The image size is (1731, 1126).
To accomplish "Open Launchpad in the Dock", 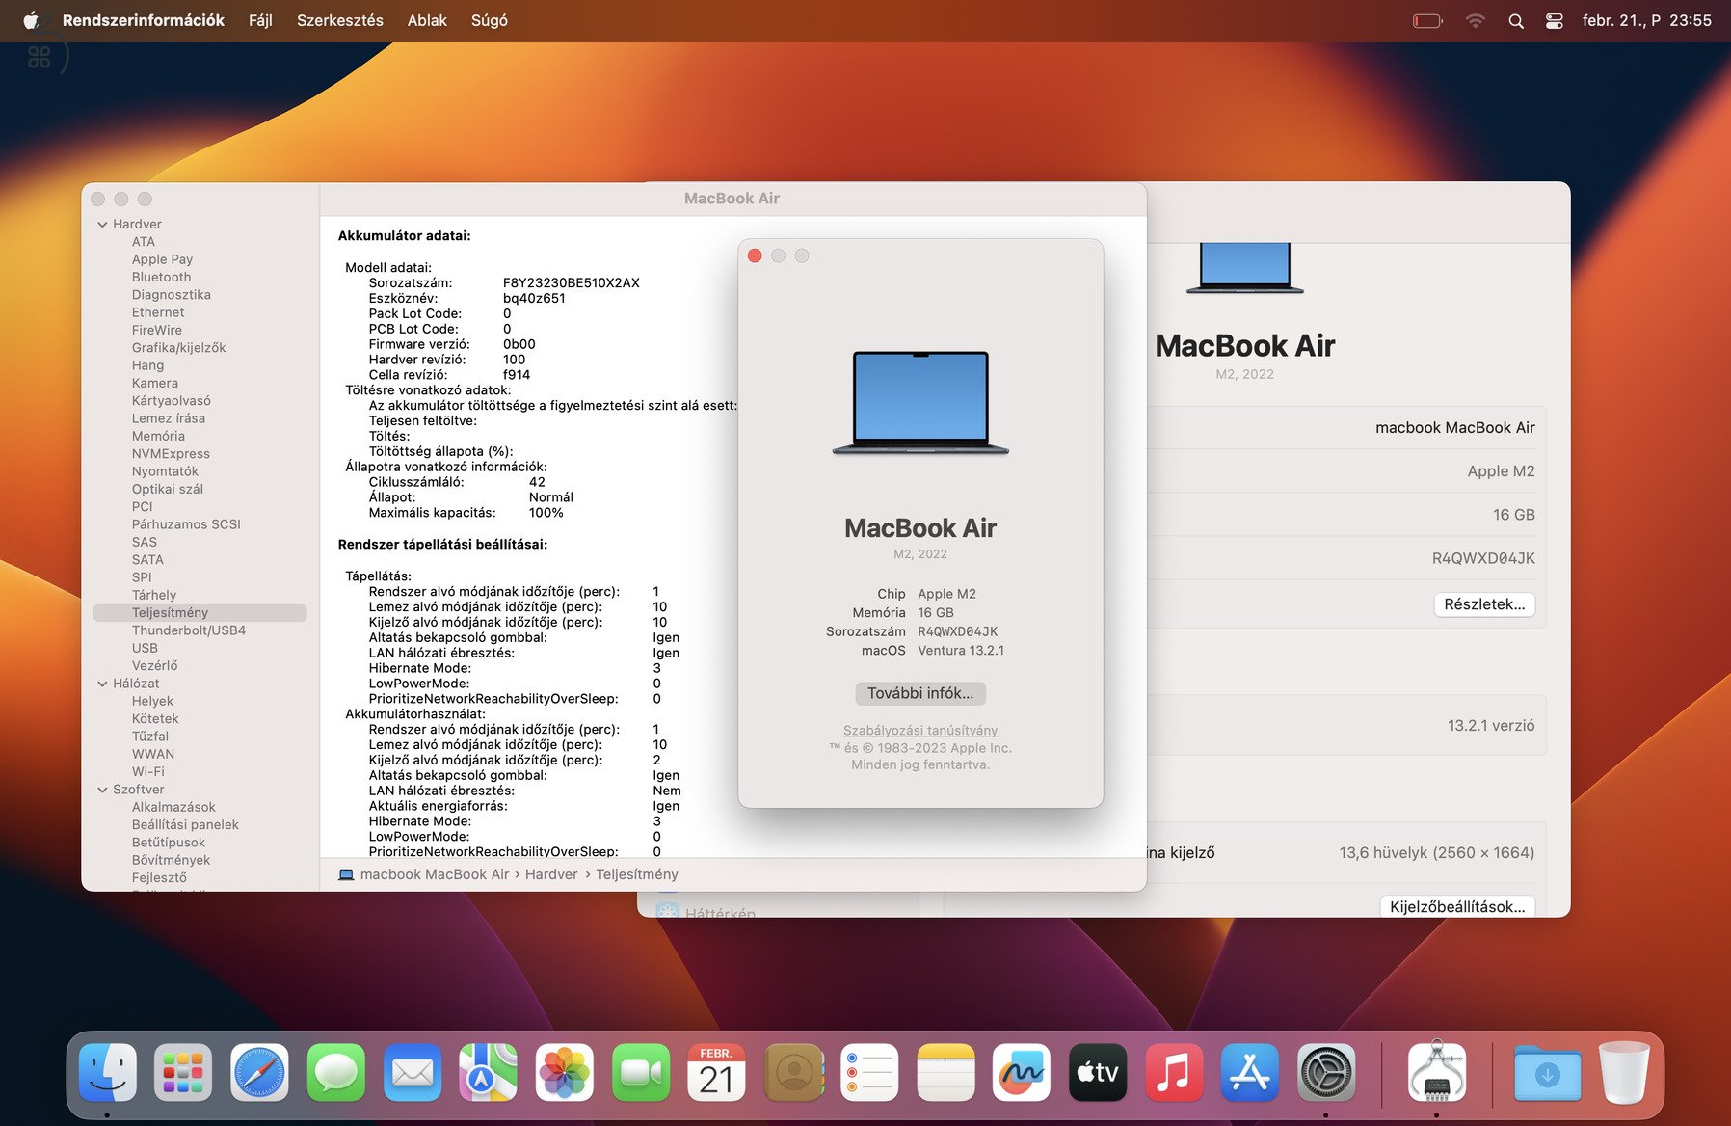I will [x=183, y=1072].
